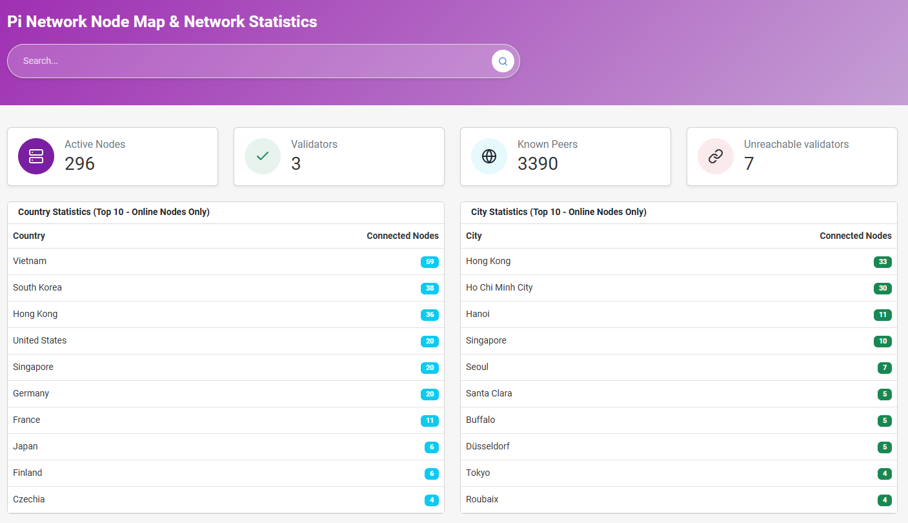The width and height of the screenshot is (908, 523).
Task: Sort by the Connected Nodes column header
Action: click(x=402, y=236)
